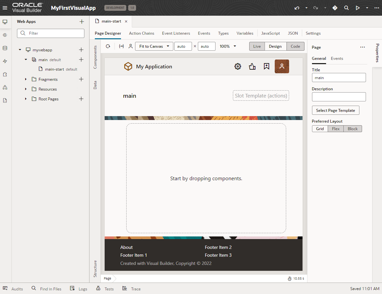Switch canvas to Code mode

click(295, 46)
